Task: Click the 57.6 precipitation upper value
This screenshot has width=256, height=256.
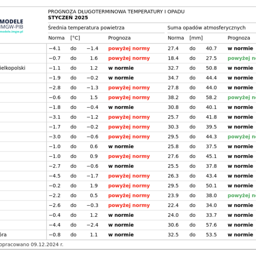Action: coord(211,225)
